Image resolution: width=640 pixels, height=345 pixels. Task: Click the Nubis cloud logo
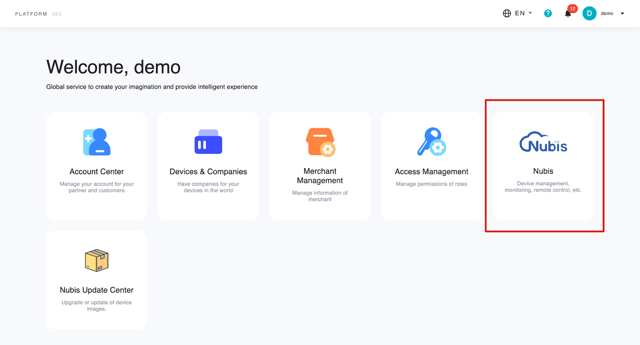point(543,142)
